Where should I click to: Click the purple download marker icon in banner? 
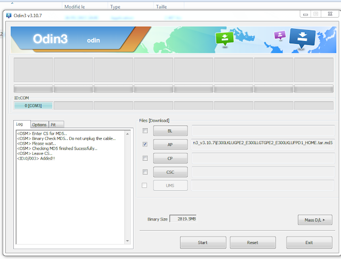(x=280, y=35)
